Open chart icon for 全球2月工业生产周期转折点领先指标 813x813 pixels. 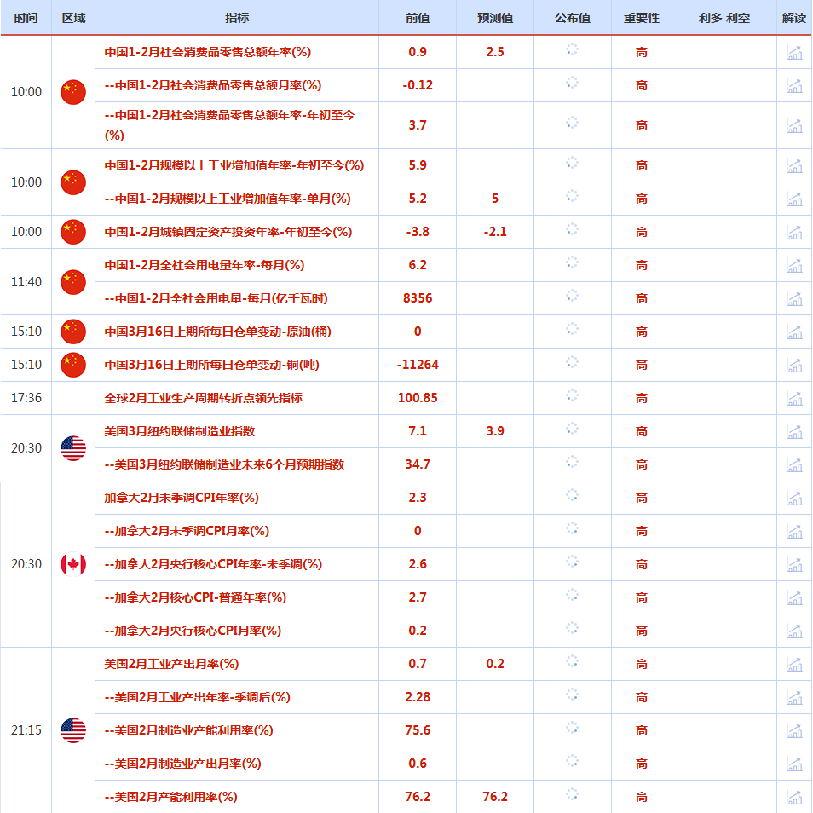(793, 398)
